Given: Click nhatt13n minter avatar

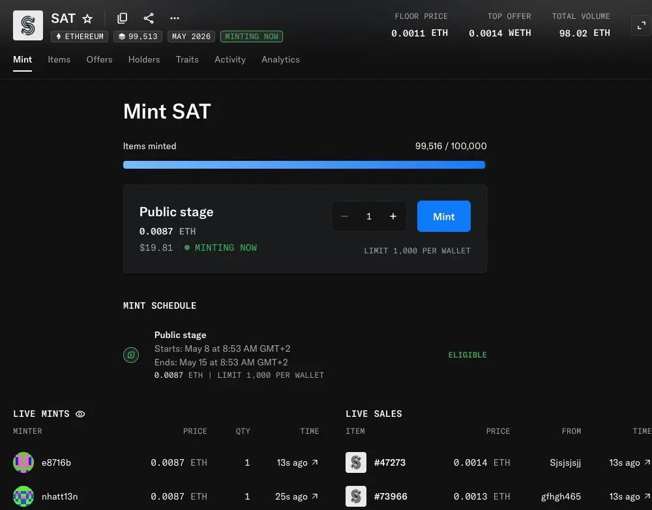Looking at the screenshot, I should tap(23, 496).
